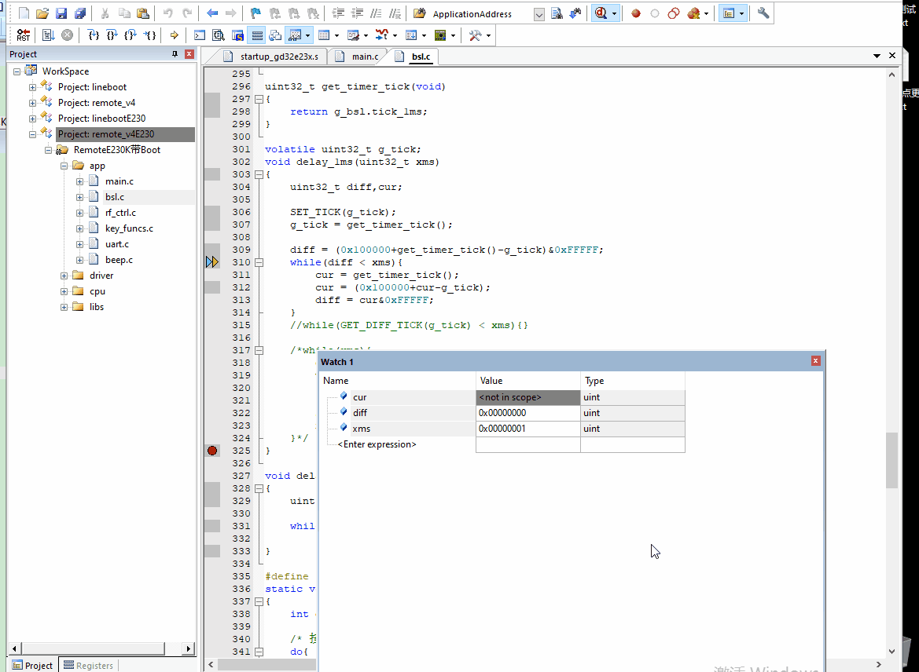The height and width of the screenshot is (672, 919).
Task: Toggle the Call Stack window button
Action: [x=275, y=35]
